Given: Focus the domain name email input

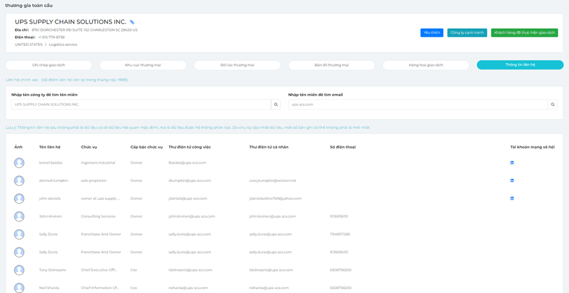Looking at the screenshot, I should pyautogui.click(x=418, y=104).
